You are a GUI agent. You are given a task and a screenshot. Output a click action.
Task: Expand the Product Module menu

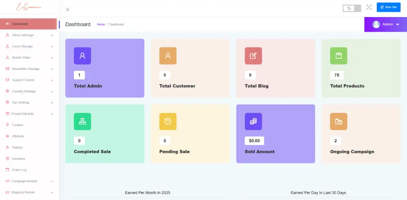pos(28,114)
